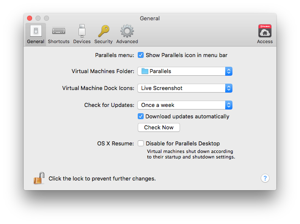
Task: Close the preferences window with red button
Action: (x=30, y=18)
